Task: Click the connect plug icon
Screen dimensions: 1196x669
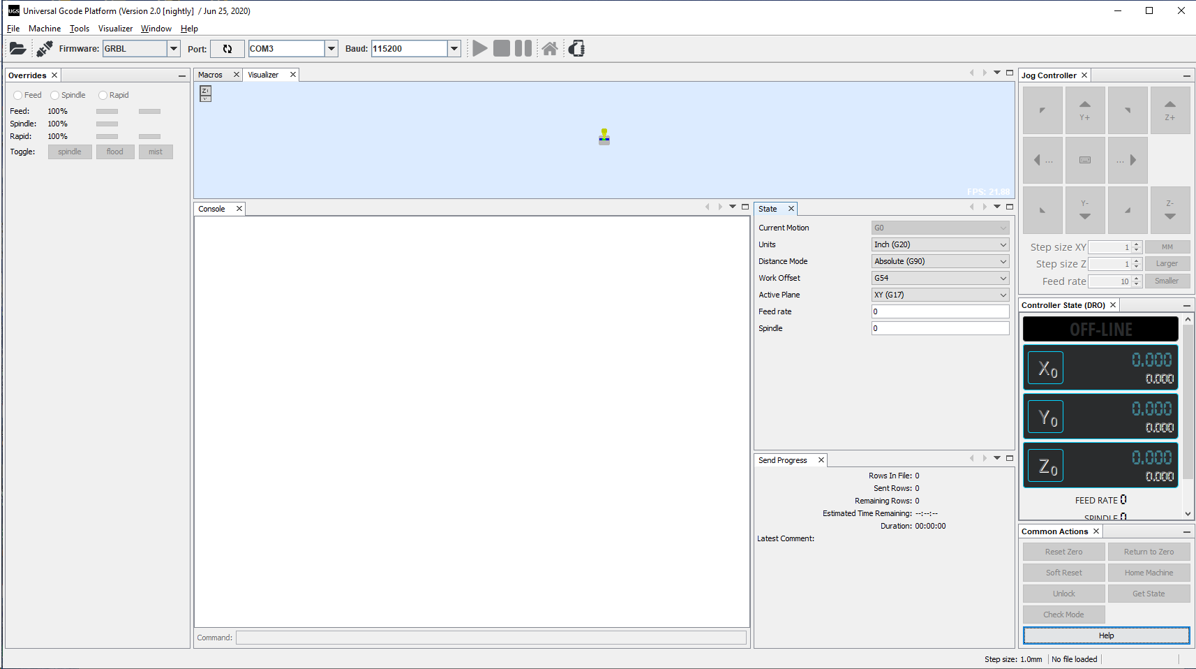Action: pos(45,48)
